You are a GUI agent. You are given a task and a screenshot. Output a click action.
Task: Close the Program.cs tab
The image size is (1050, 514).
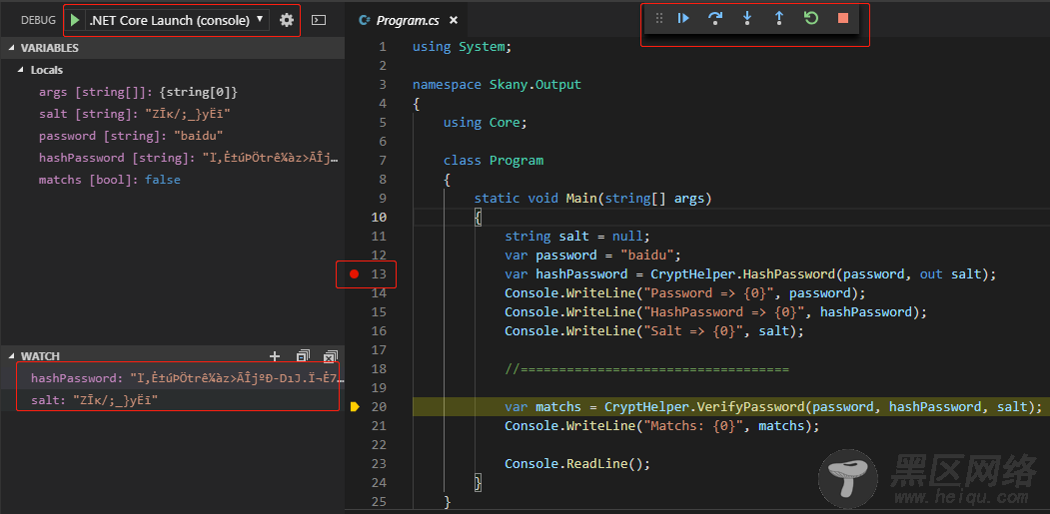click(x=454, y=20)
